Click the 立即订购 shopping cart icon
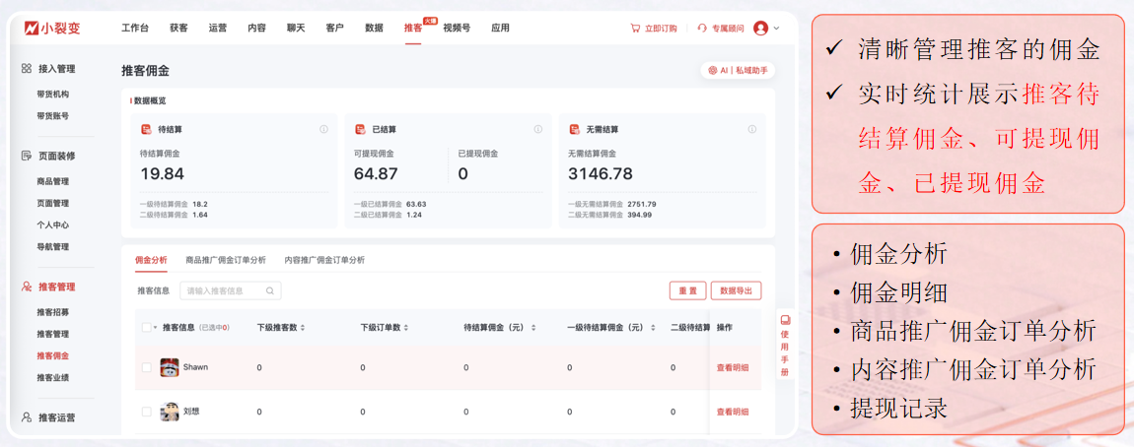Image resolution: width=1134 pixels, height=447 pixels. [x=635, y=29]
